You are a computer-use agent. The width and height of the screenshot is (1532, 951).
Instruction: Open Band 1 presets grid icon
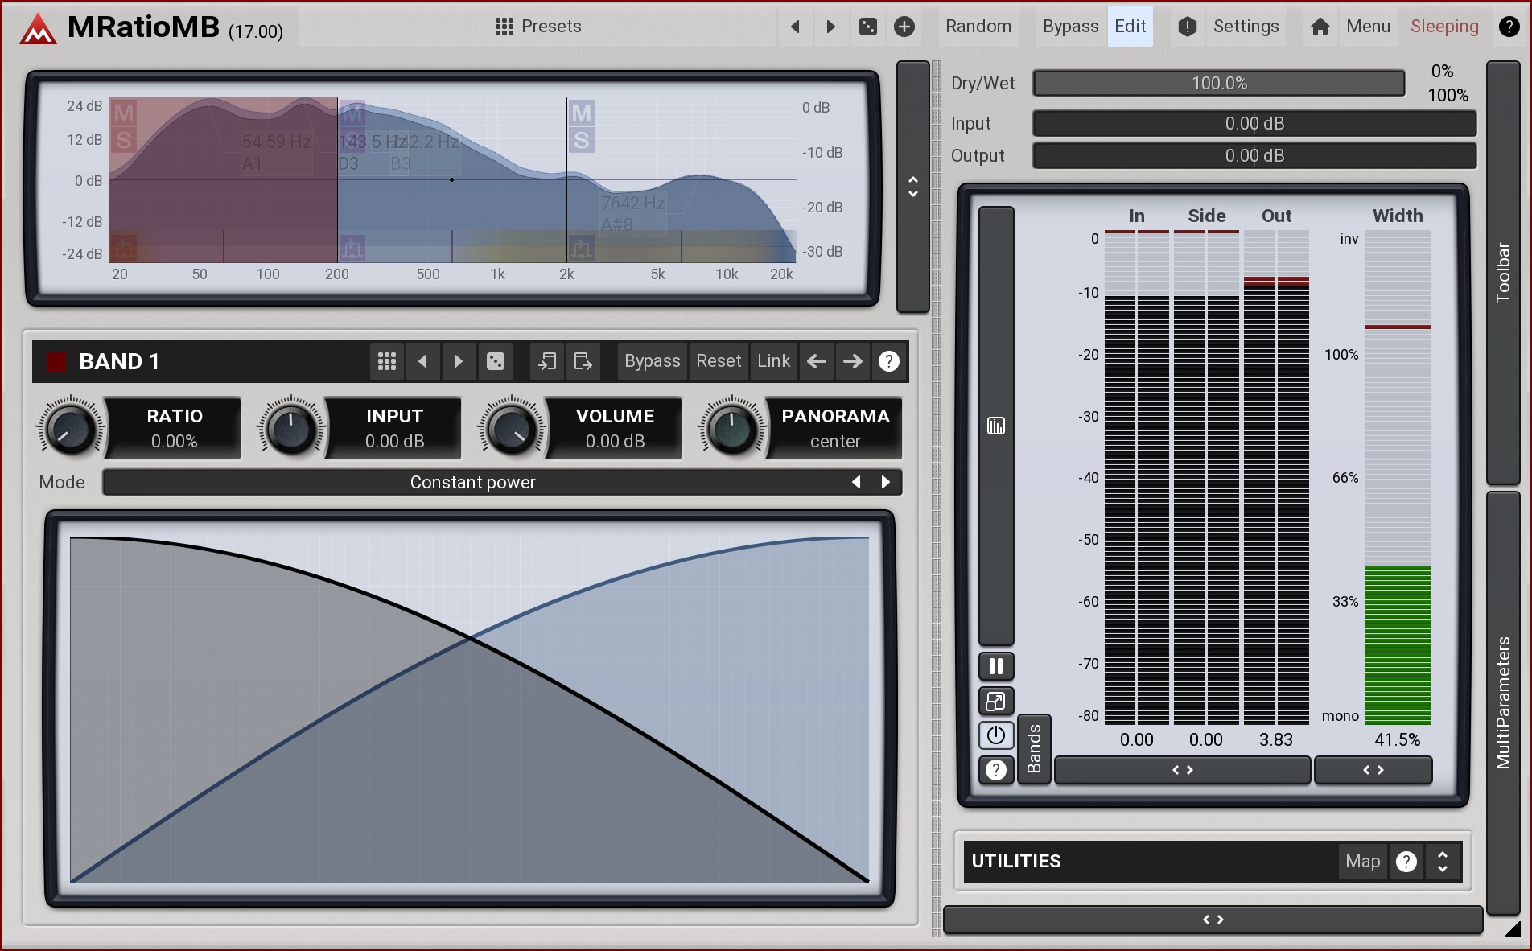click(x=387, y=361)
